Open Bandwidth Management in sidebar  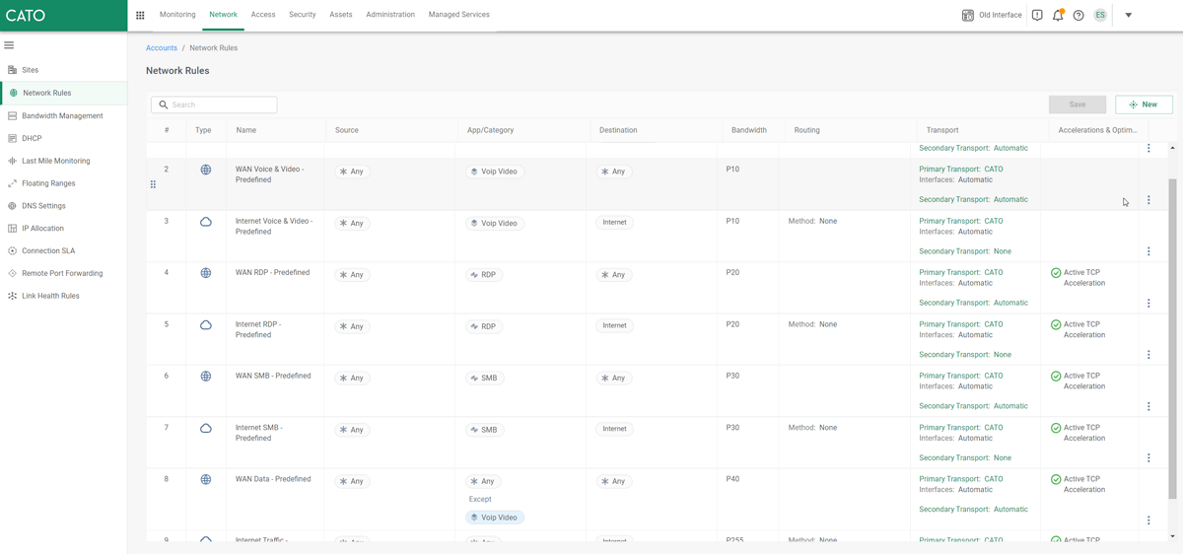[62, 115]
